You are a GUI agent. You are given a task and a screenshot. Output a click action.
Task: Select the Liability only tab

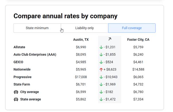tap(84, 28)
